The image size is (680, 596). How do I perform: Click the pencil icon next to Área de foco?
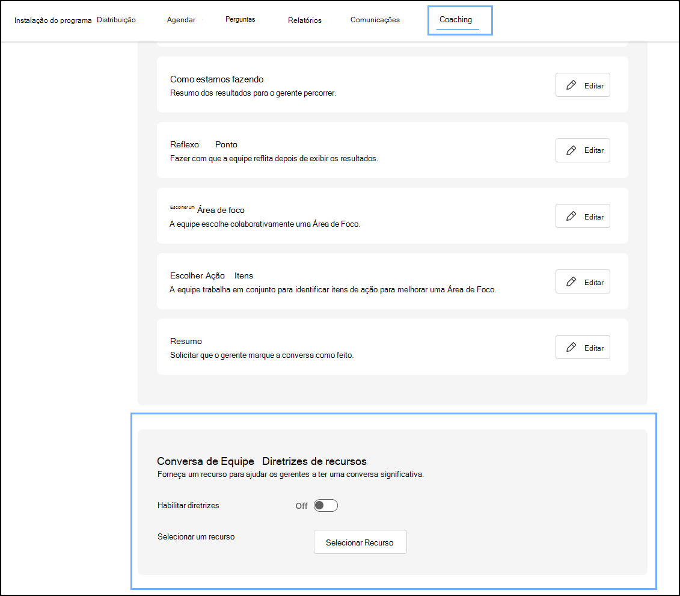coord(570,215)
